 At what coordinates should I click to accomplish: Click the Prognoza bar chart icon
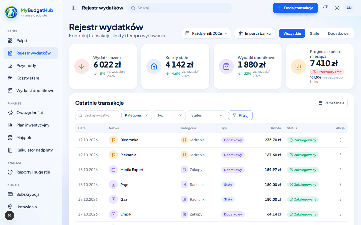click(299, 66)
